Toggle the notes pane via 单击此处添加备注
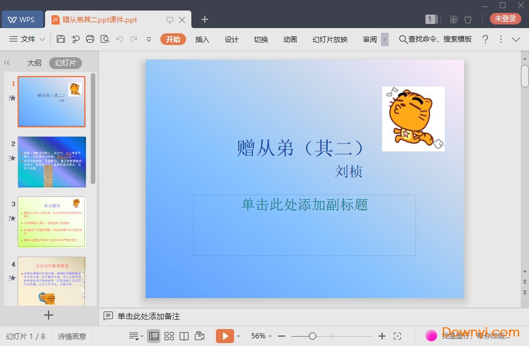 click(146, 316)
